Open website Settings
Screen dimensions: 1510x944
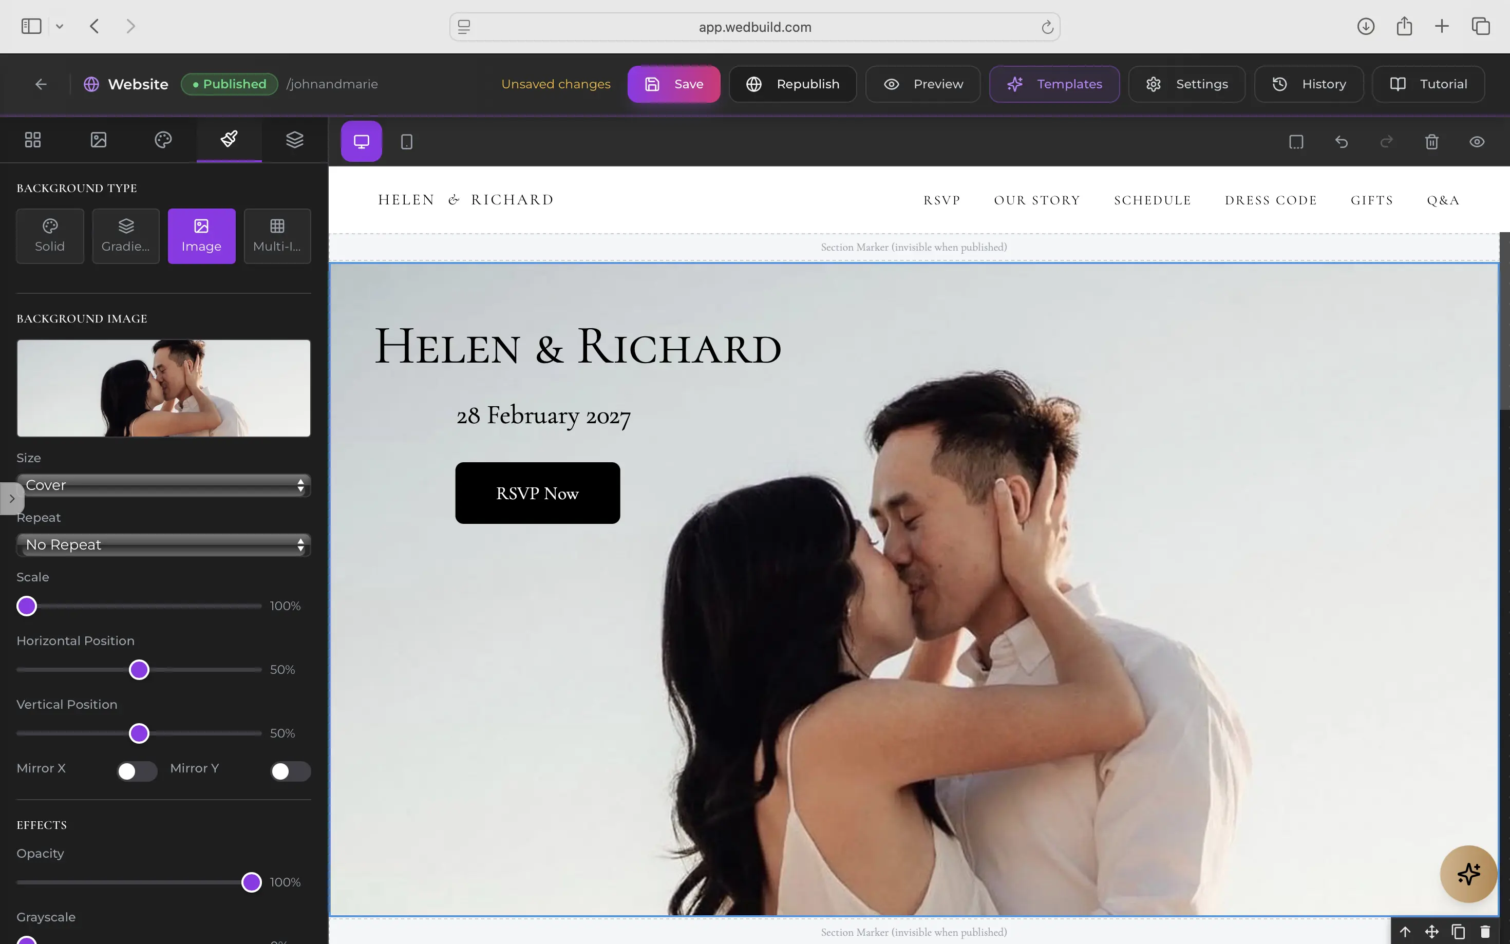[1186, 84]
